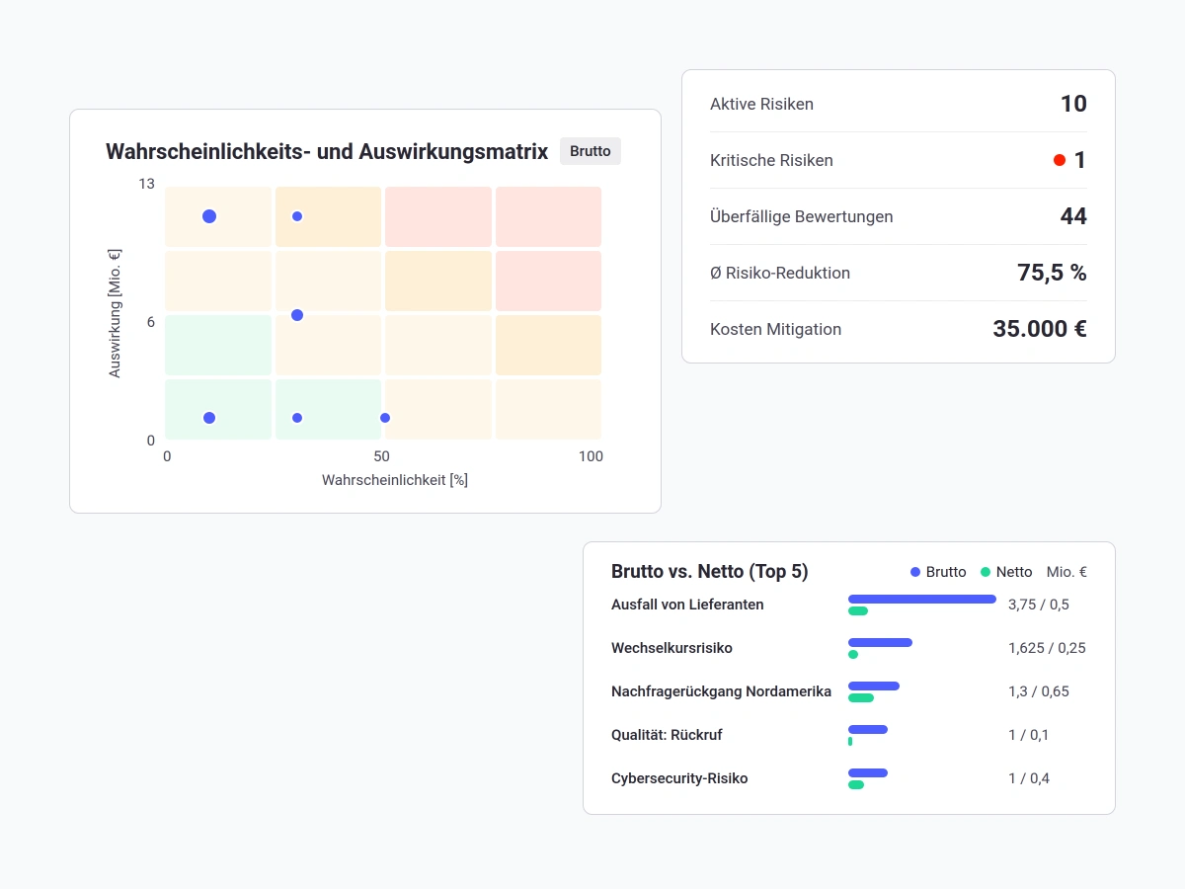Click the green Netto bar for Ausfall von Lieferanten
This screenshot has height=889, width=1185.
point(858,611)
